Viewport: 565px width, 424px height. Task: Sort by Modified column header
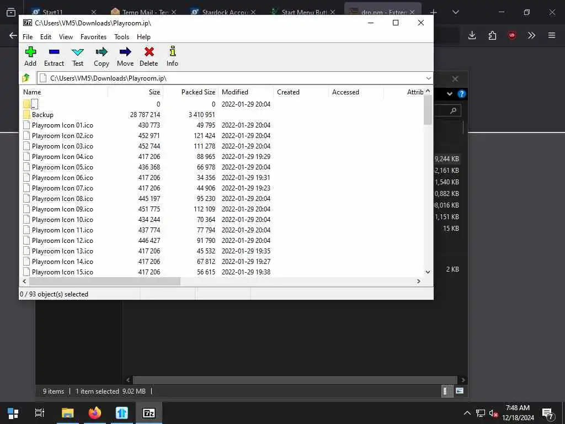246,92
